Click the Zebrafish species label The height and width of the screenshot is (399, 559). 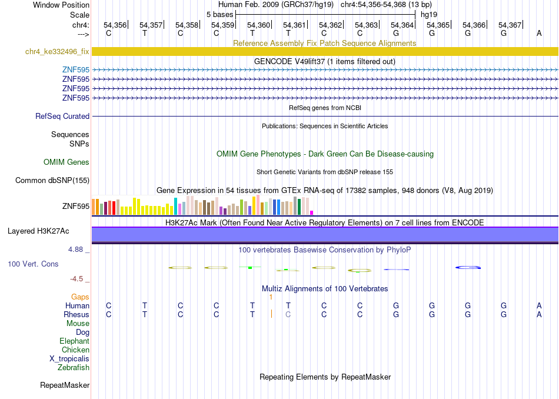[x=74, y=368]
